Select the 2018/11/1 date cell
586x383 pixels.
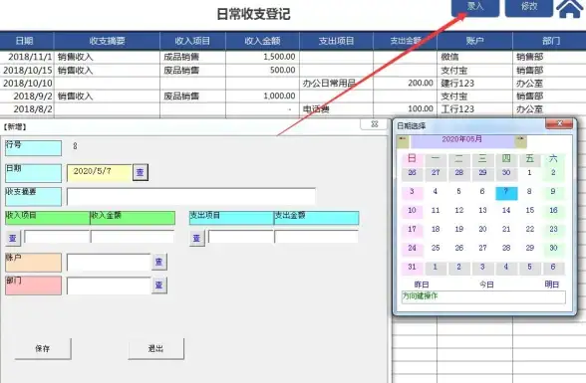pos(27,57)
